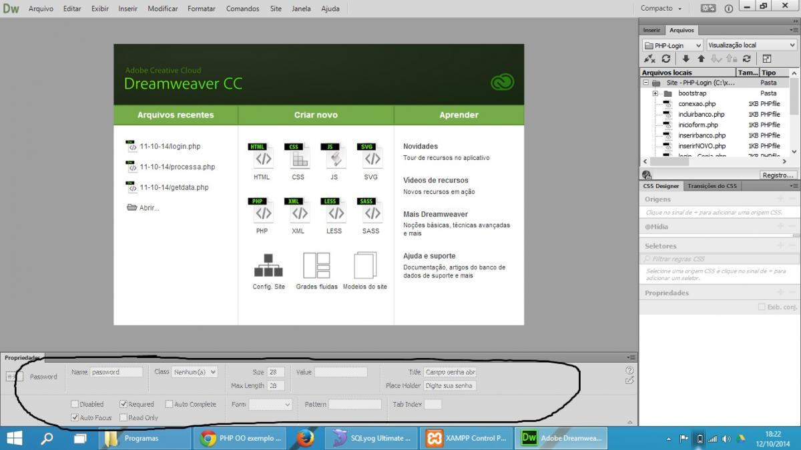Image resolution: width=801 pixels, height=450 pixels.
Task: Switch to Firefox on the taskbar
Action: [306, 438]
